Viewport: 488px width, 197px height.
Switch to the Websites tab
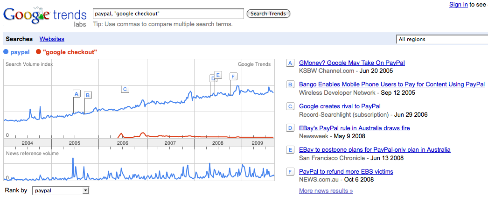[x=52, y=39]
